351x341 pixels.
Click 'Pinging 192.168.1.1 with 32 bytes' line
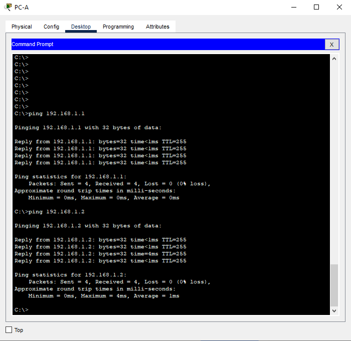88,128
